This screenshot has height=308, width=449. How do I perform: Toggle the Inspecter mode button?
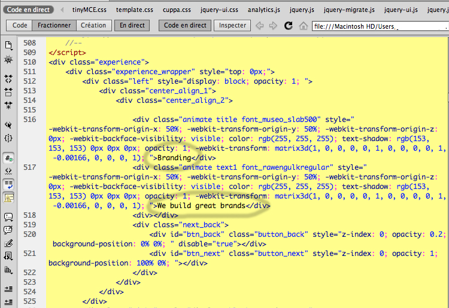tap(232, 26)
